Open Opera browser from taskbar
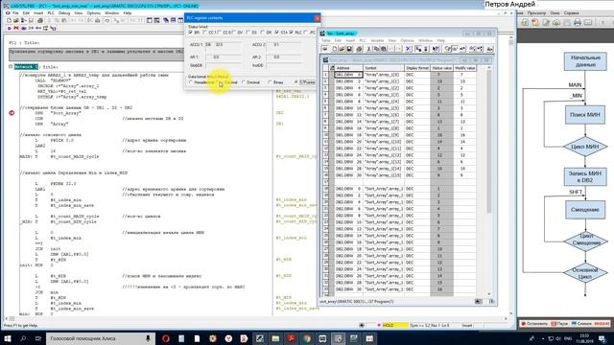Image resolution: width=614 pixels, height=345 pixels. pos(166,338)
